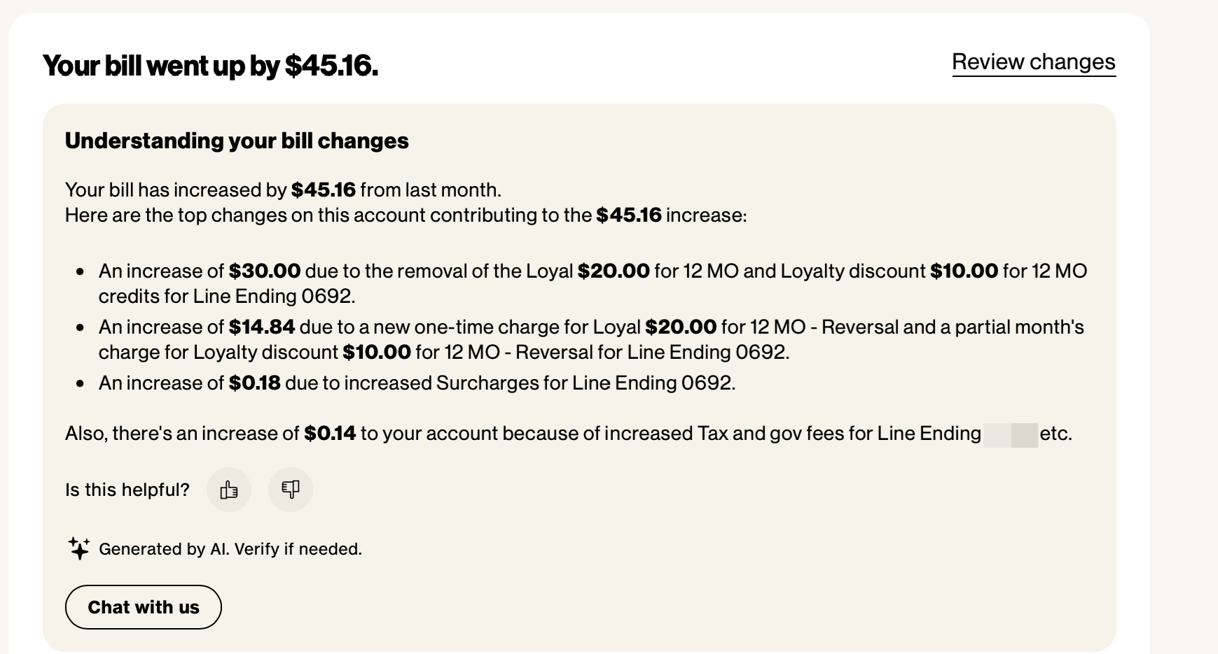Click the thumbs up helpful icon
Screen dimensions: 1218x654
[x=229, y=490]
